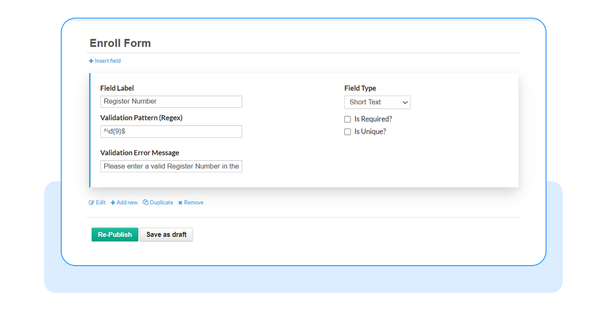Click the Insert field link text

point(108,61)
